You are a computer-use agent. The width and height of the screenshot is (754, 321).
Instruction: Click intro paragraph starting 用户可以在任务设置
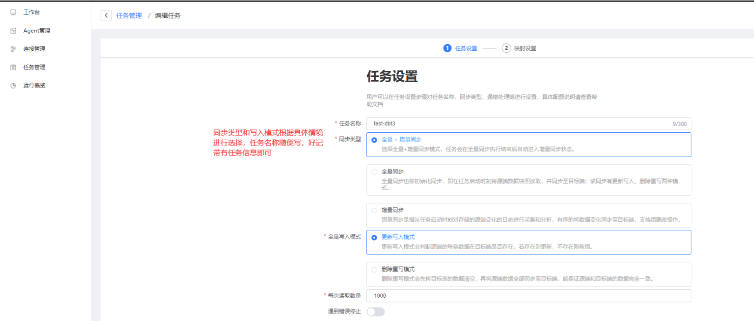(481, 101)
